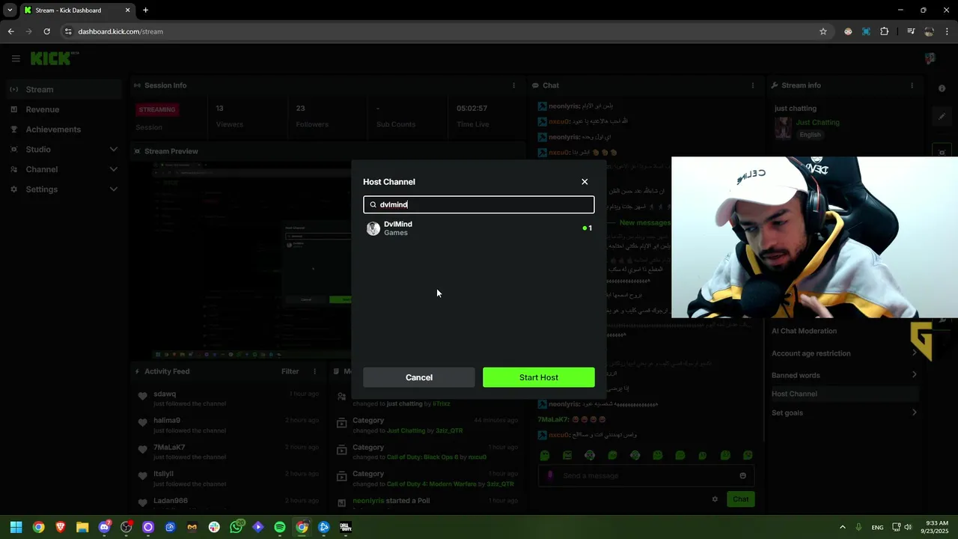Viewport: 958px width, 539px height.
Task: Open WhatsApp from taskbar
Action: 237,527
